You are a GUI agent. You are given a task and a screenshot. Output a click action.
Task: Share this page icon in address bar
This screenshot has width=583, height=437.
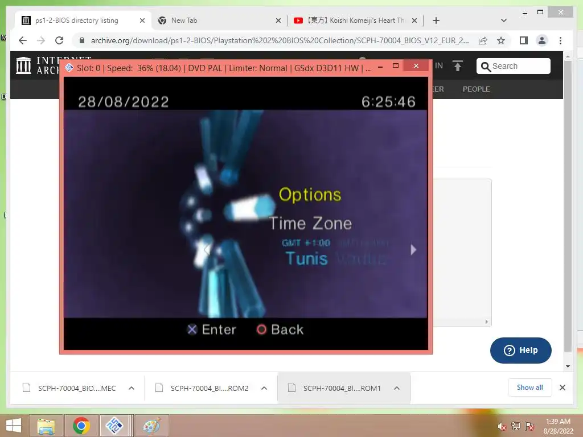[x=483, y=40]
